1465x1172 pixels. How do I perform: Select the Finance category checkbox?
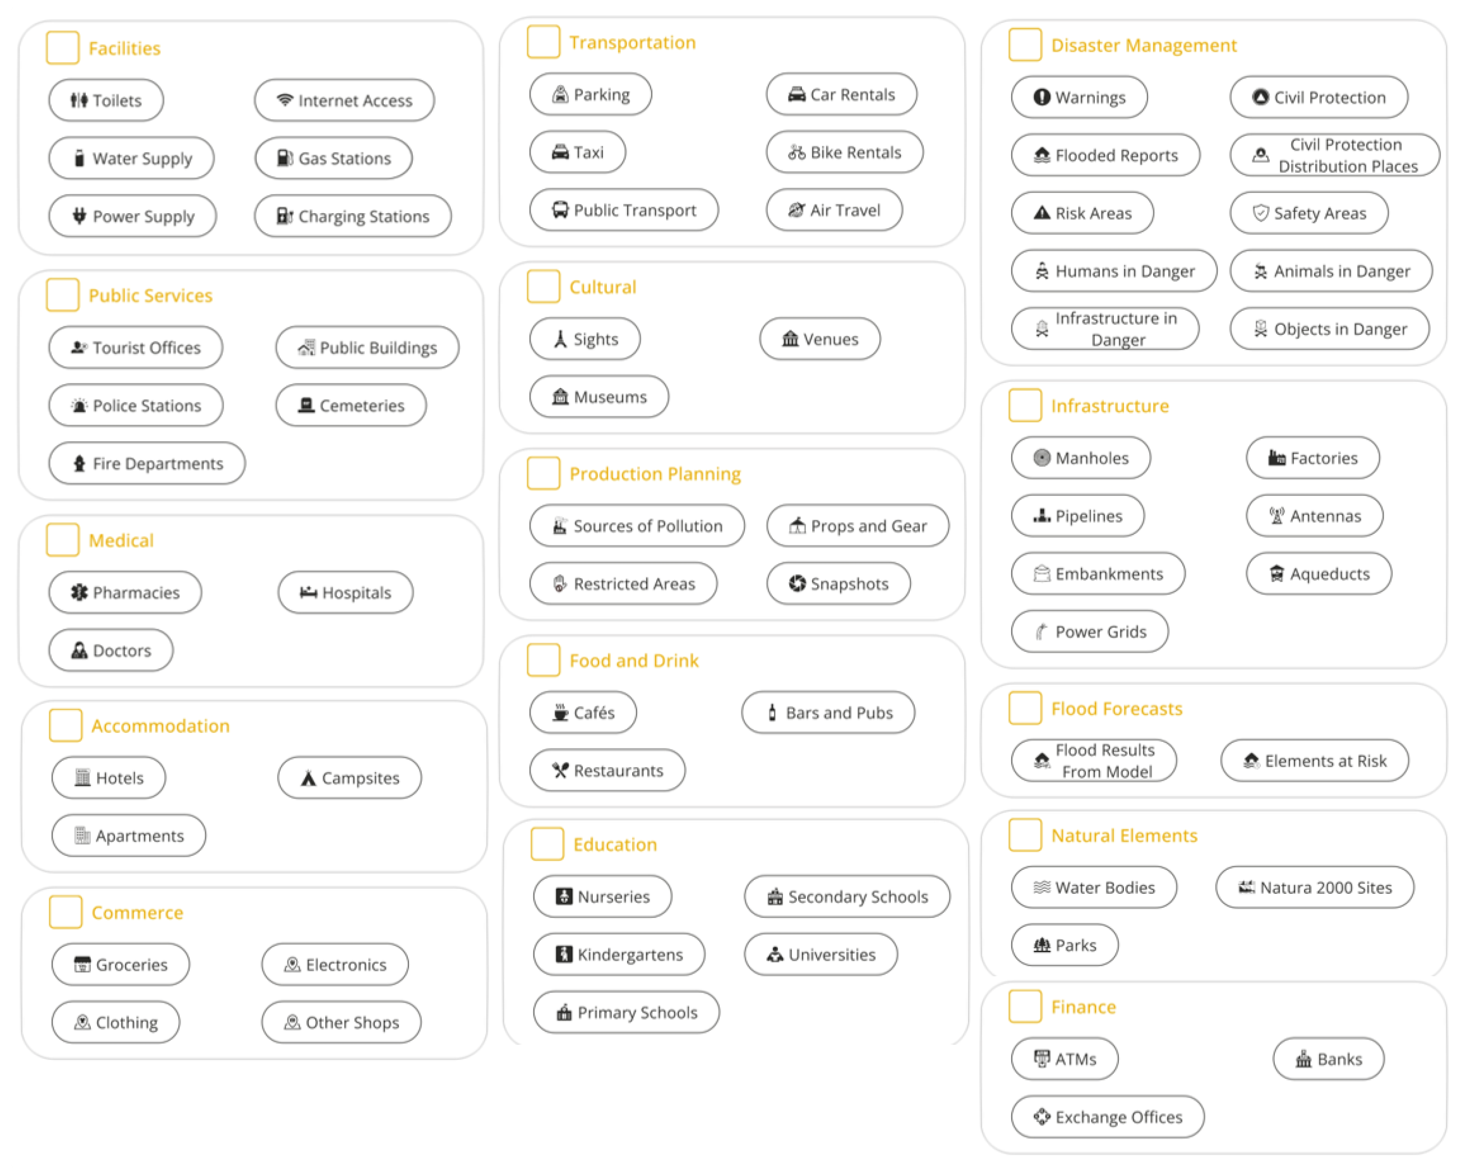1025,1007
